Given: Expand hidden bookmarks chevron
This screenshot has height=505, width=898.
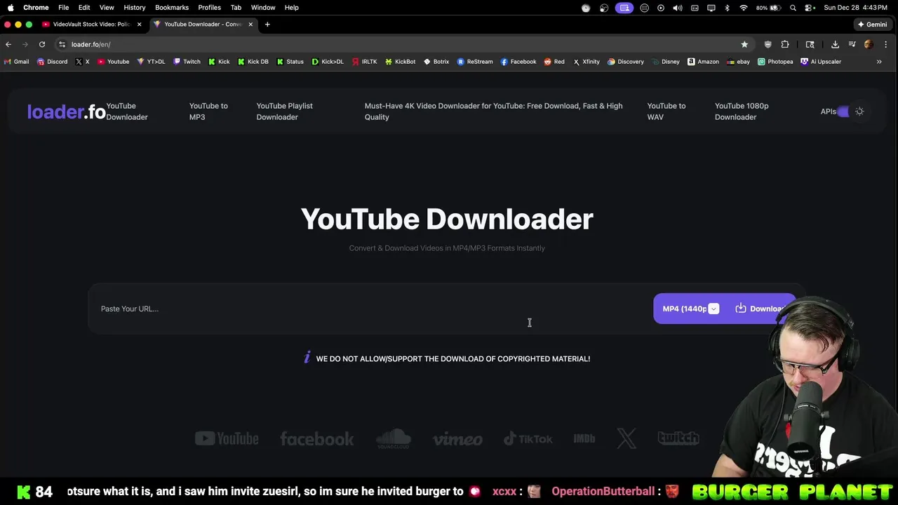Looking at the screenshot, I should [879, 62].
